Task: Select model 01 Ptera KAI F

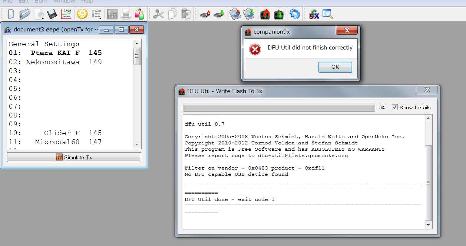Action: pyautogui.click(x=70, y=53)
